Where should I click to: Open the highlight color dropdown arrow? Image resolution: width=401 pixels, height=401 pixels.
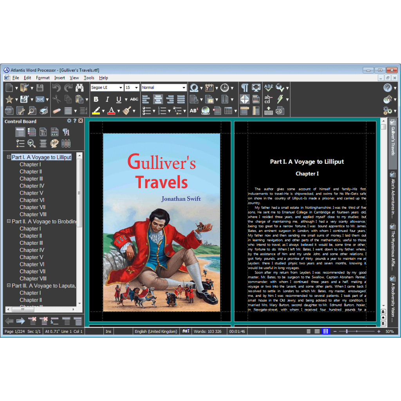pyautogui.click(x=103, y=111)
